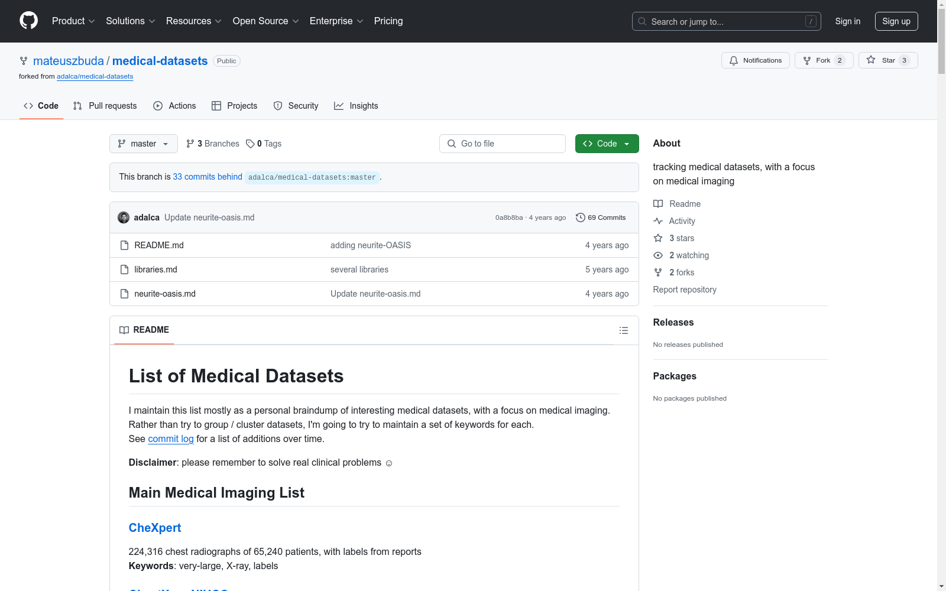Open the neurite-oasis.md file
This screenshot has width=946, height=591.
coord(165,294)
